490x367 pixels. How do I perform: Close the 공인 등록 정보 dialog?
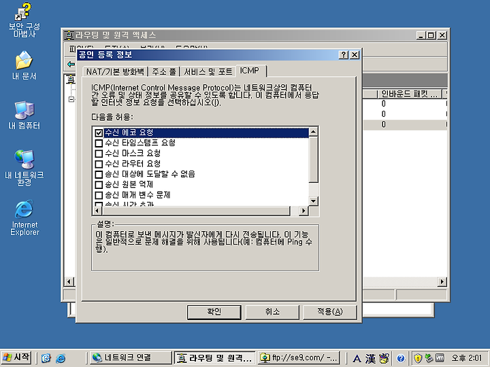coord(355,55)
